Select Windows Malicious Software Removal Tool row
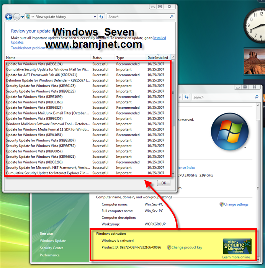Viewport: 265px width, 268px height. (x=88, y=124)
